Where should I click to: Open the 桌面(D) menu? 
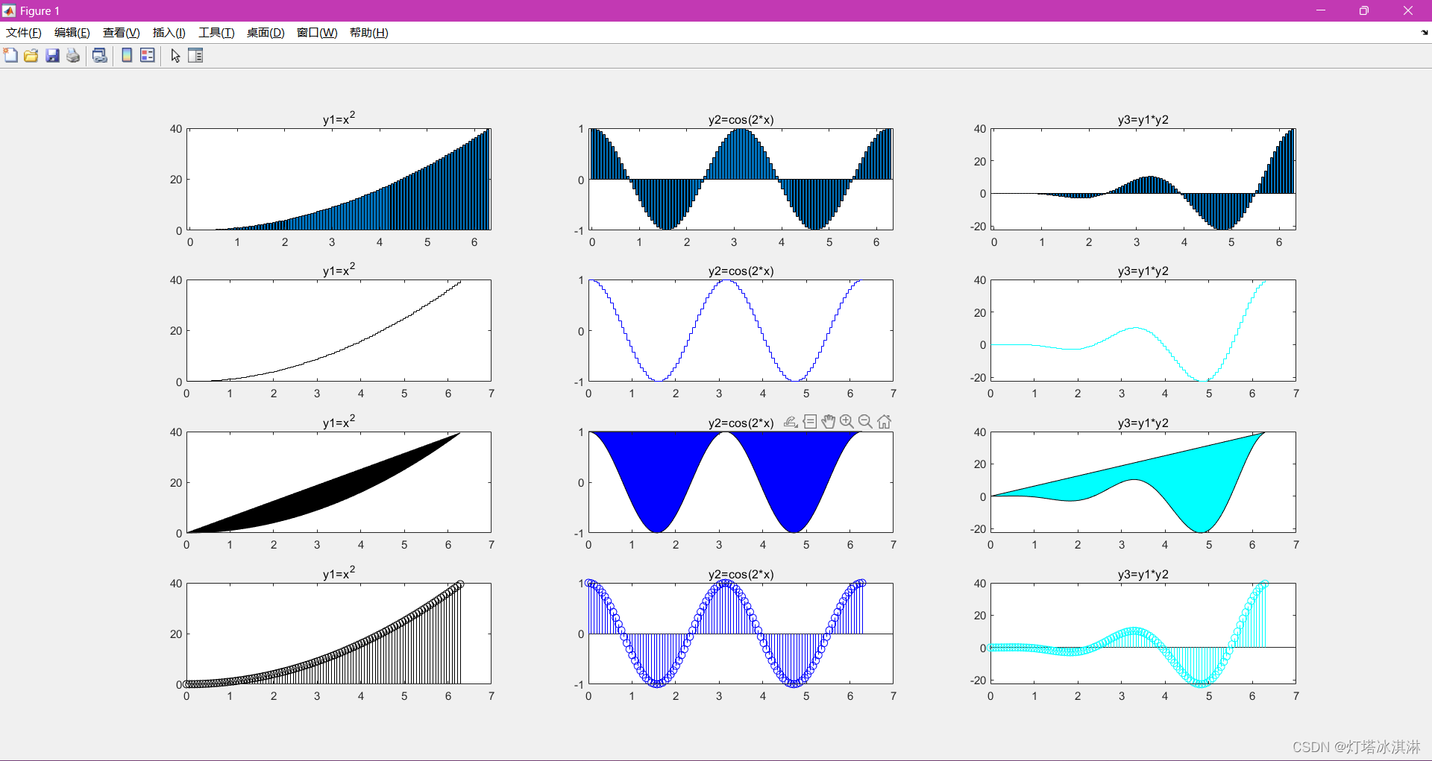266,33
